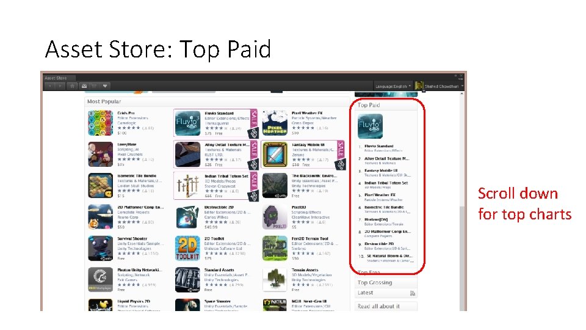The width and height of the screenshot is (586, 330).
Task: Open the Survival Shooter asset thumbnail
Action: pyautogui.click(x=101, y=248)
